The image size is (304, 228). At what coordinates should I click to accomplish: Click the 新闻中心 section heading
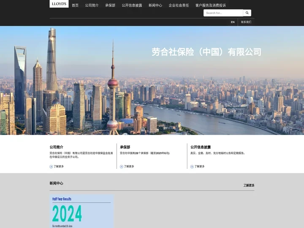(x=57, y=183)
